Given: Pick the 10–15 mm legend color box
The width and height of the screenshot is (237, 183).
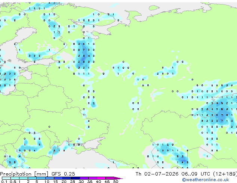Looking at the screenshot, I should click(49, 178).
